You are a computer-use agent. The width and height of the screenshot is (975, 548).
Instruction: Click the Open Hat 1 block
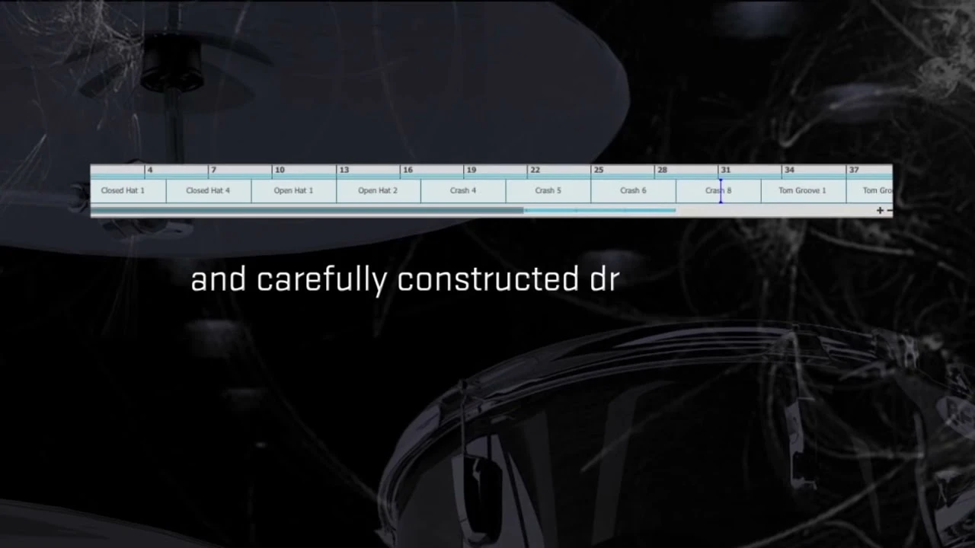(293, 190)
